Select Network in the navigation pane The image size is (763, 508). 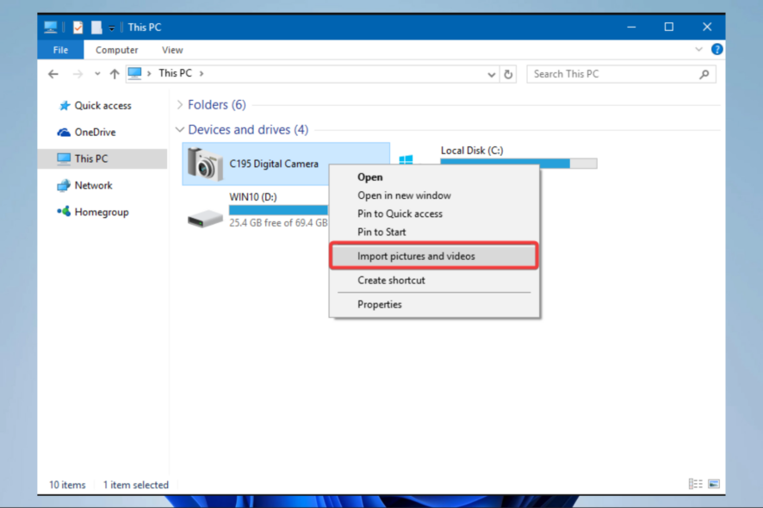coord(93,185)
